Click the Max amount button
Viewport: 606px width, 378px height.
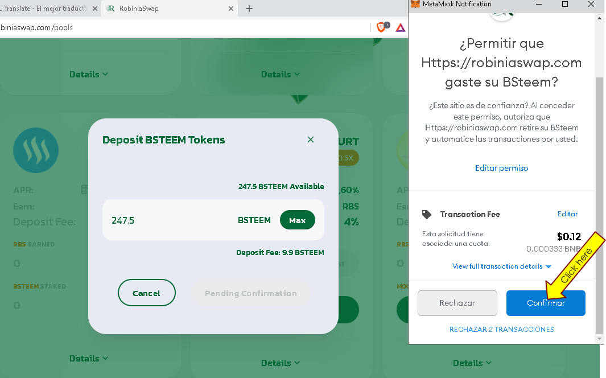point(297,220)
